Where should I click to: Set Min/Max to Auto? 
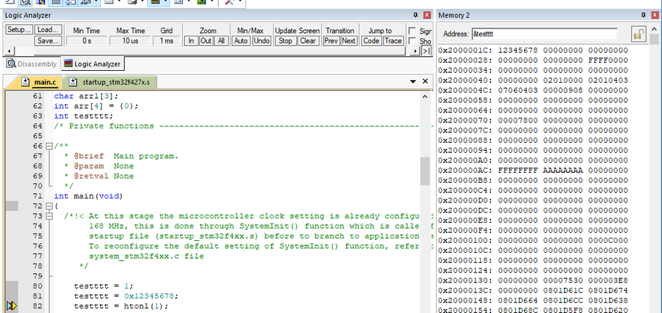pos(241,41)
